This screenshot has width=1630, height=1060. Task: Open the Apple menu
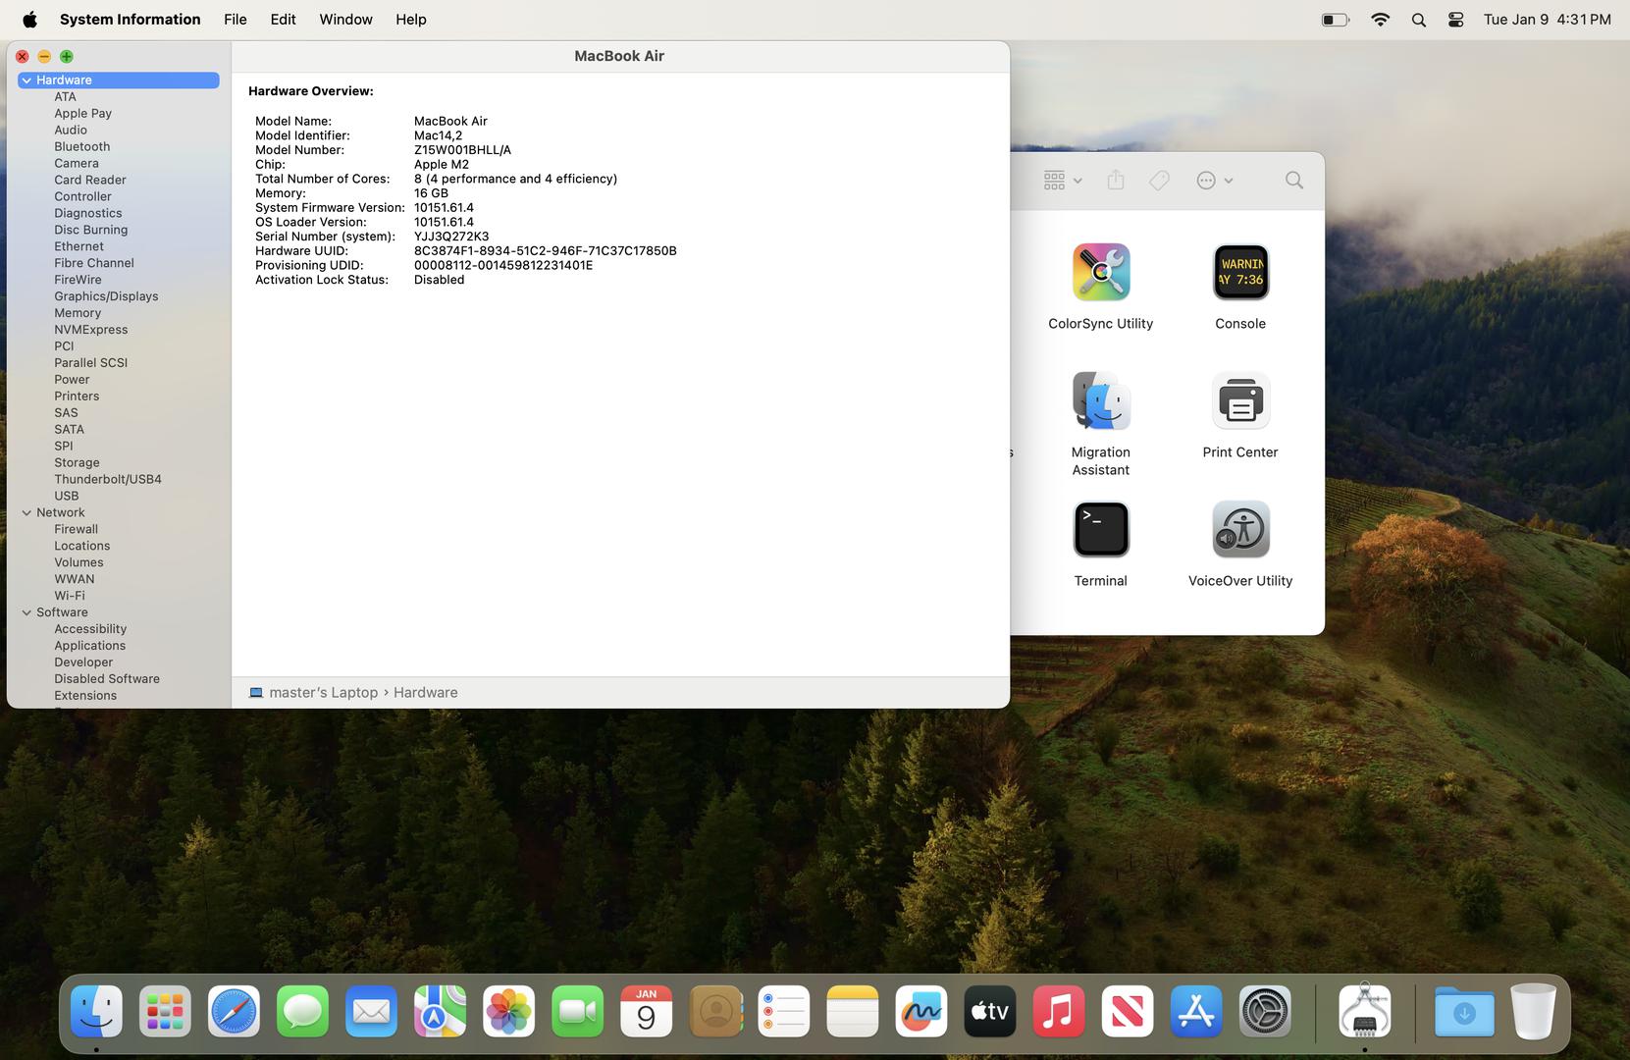point(29,20)
